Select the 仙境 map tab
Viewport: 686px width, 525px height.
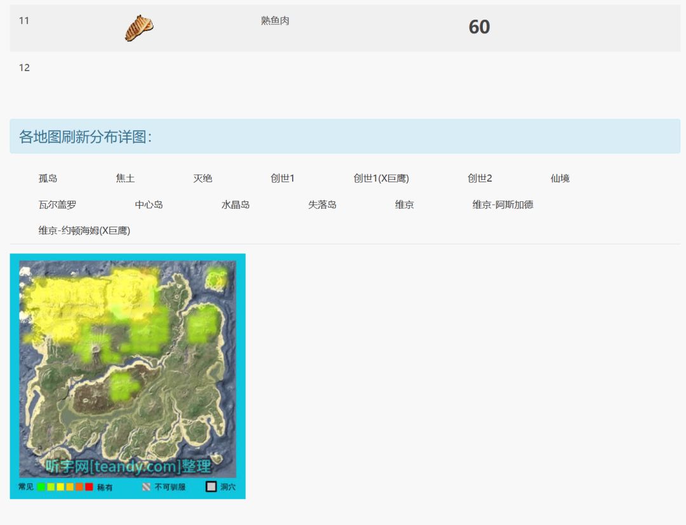[560, 178]
